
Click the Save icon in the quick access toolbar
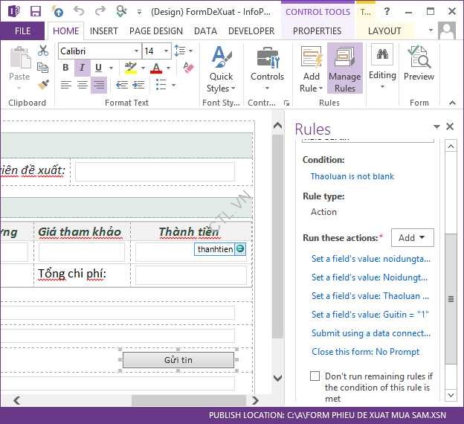pyautogui.click(x=35, y=11)
